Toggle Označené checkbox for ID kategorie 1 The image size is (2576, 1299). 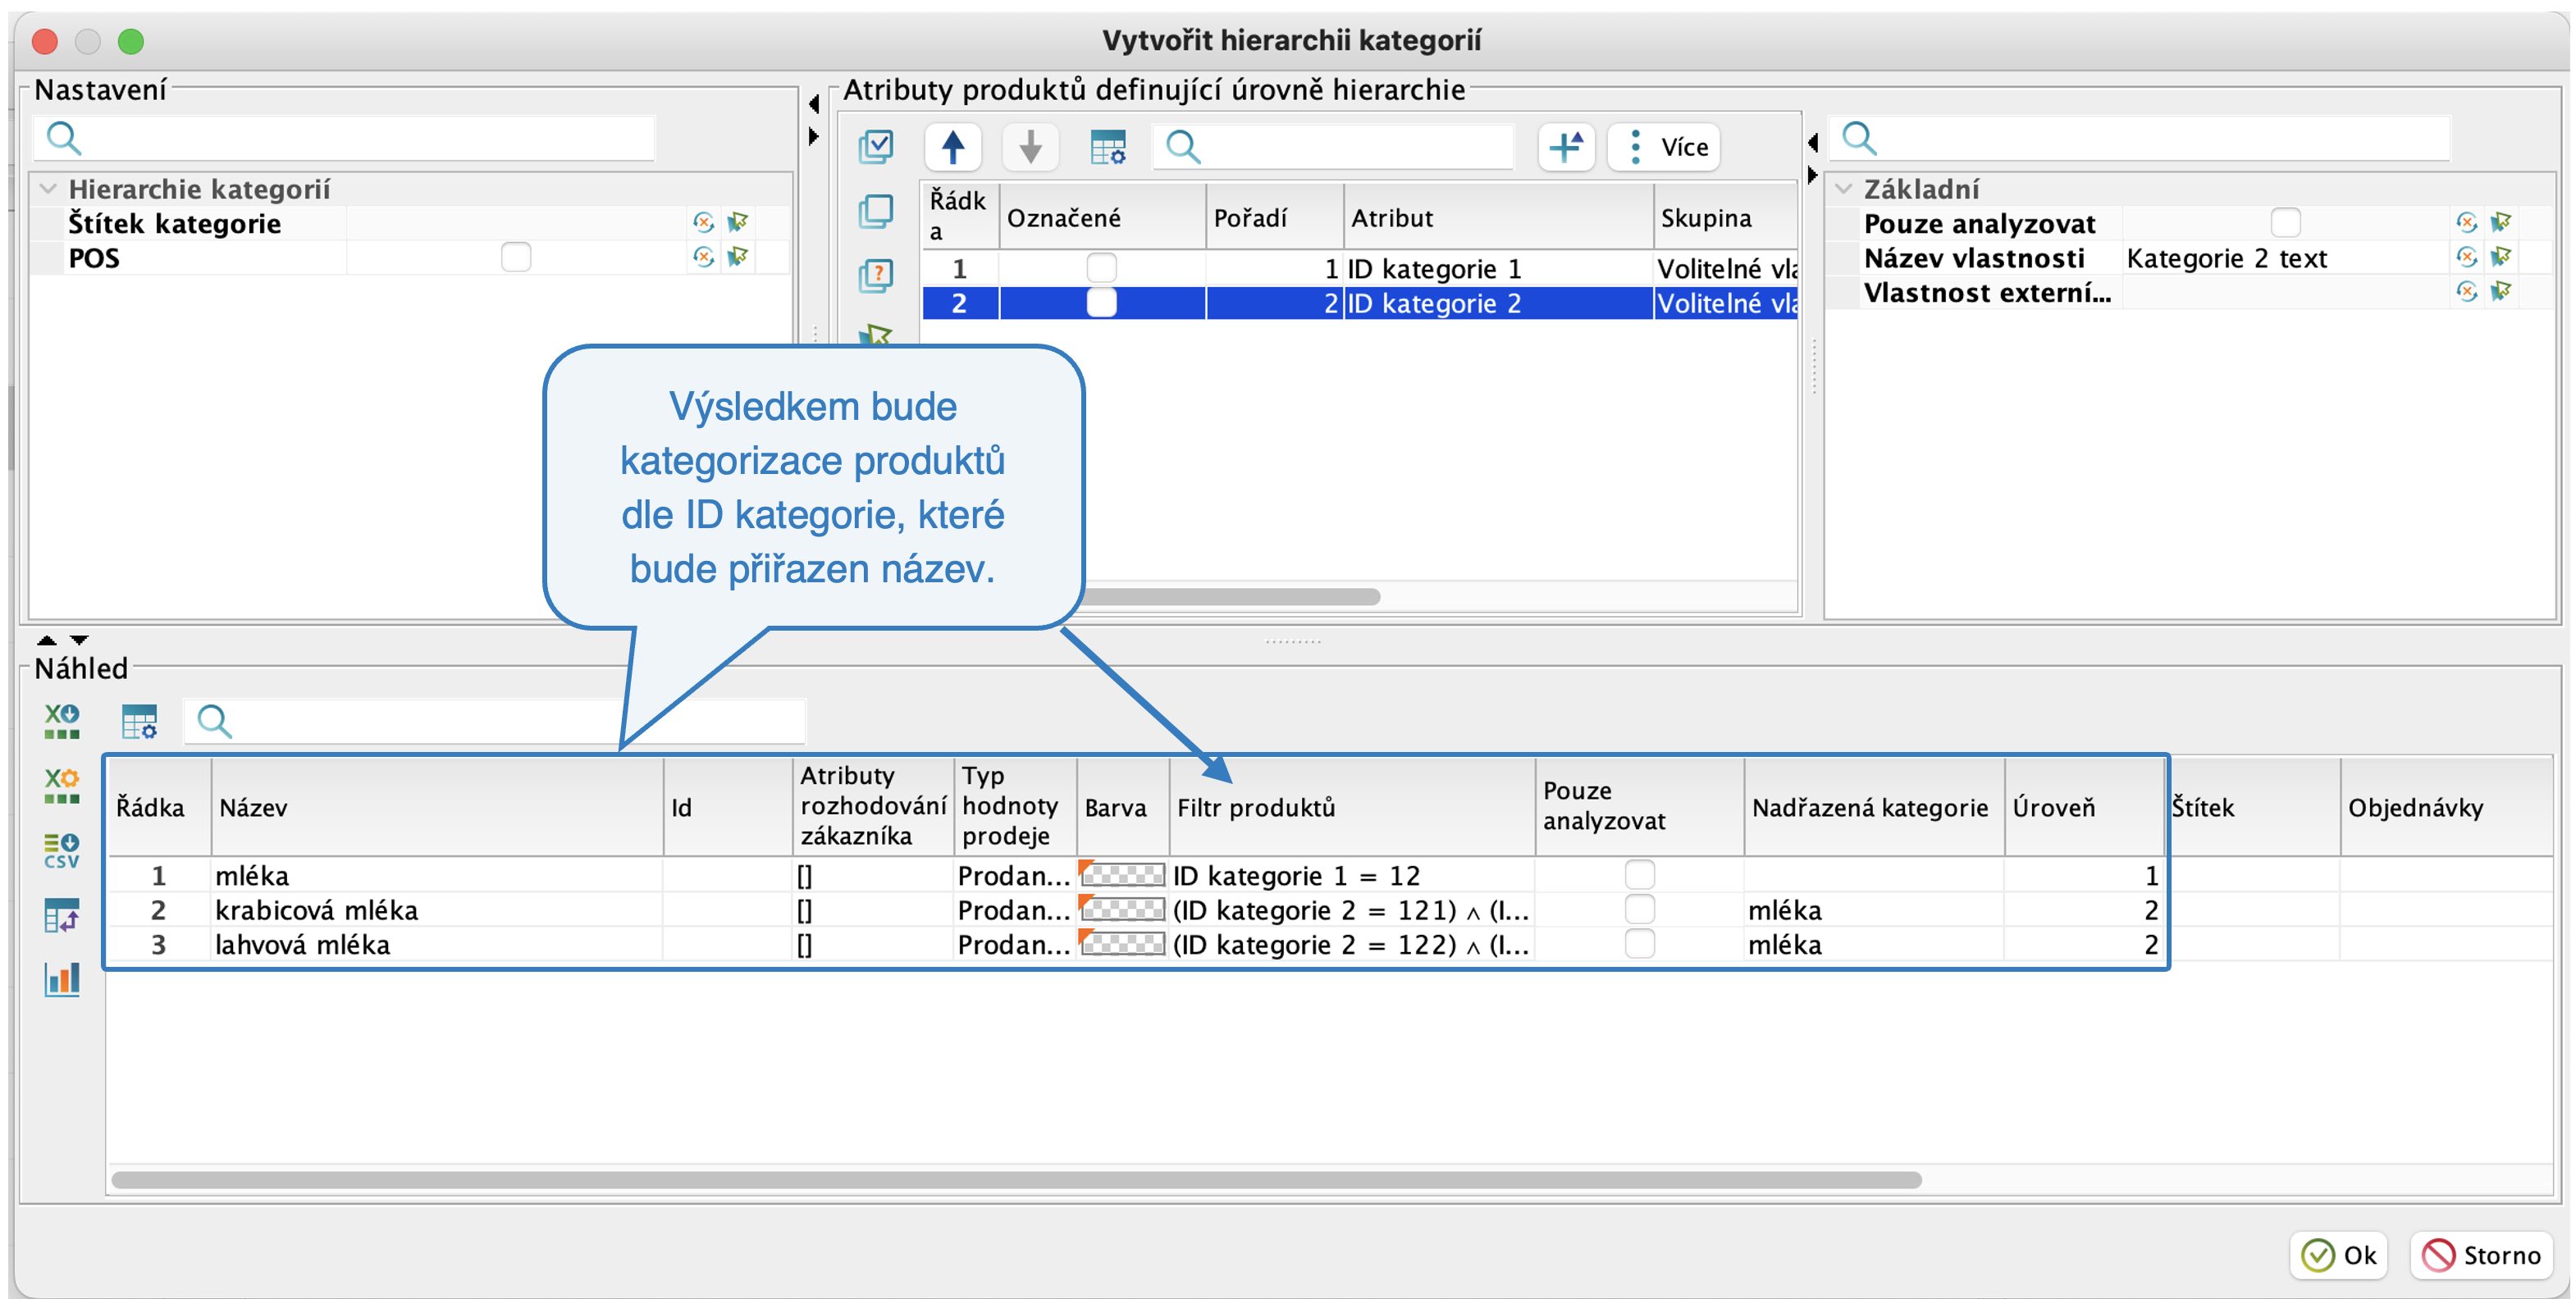click(1101, 268)
